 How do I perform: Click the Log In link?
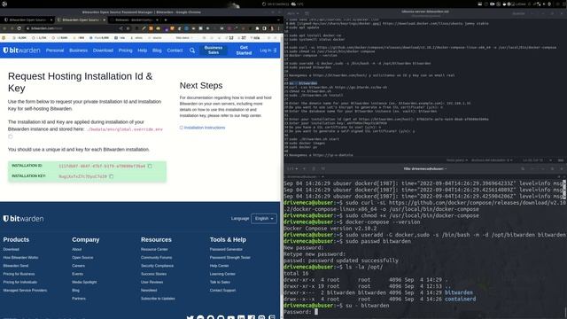point(268,51)
